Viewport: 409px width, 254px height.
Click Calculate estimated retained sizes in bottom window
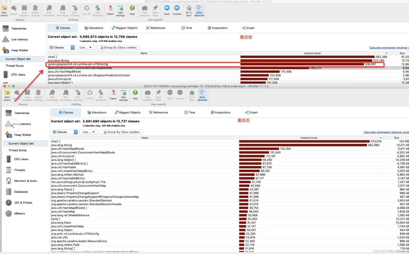(x=386, y=132)
